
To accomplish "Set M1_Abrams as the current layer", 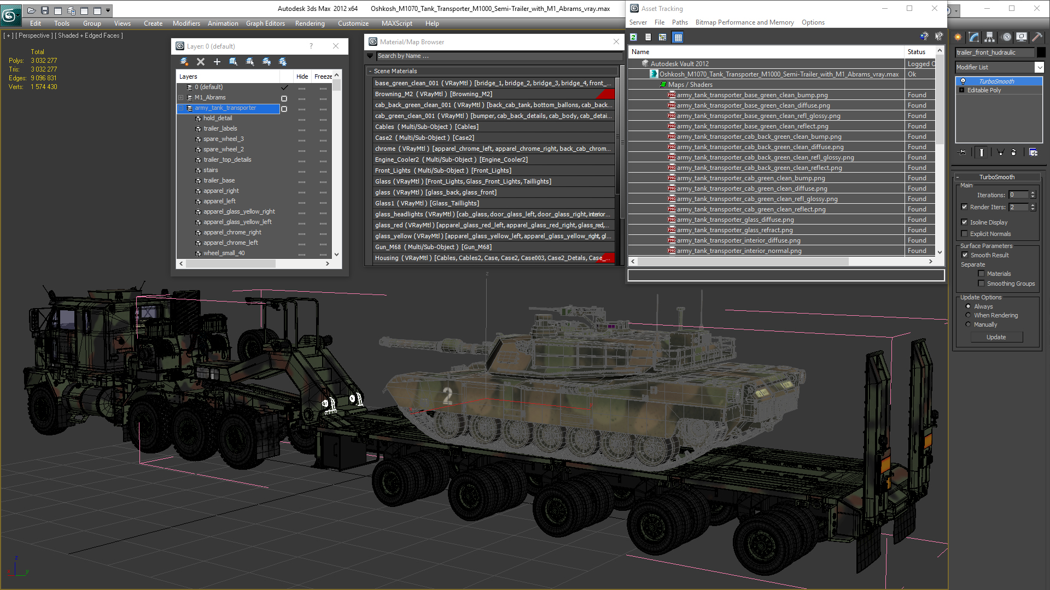I will click(284, 98).
